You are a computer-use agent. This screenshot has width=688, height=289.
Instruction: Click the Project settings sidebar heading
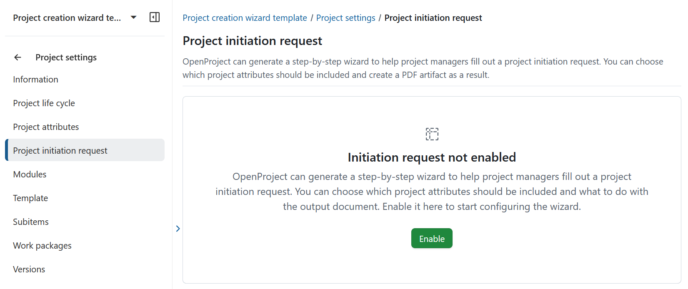(x=66, y=57)
